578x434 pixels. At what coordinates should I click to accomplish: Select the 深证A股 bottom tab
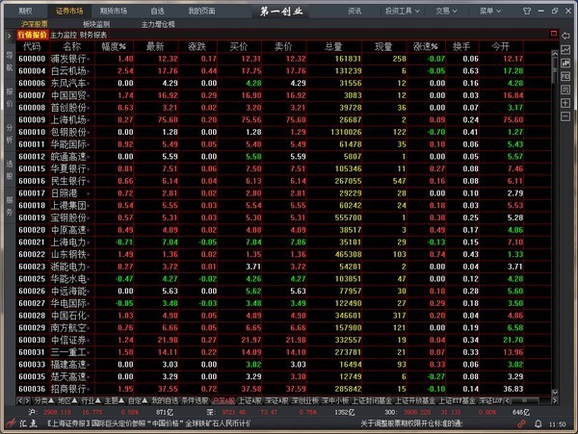point(276,400)
